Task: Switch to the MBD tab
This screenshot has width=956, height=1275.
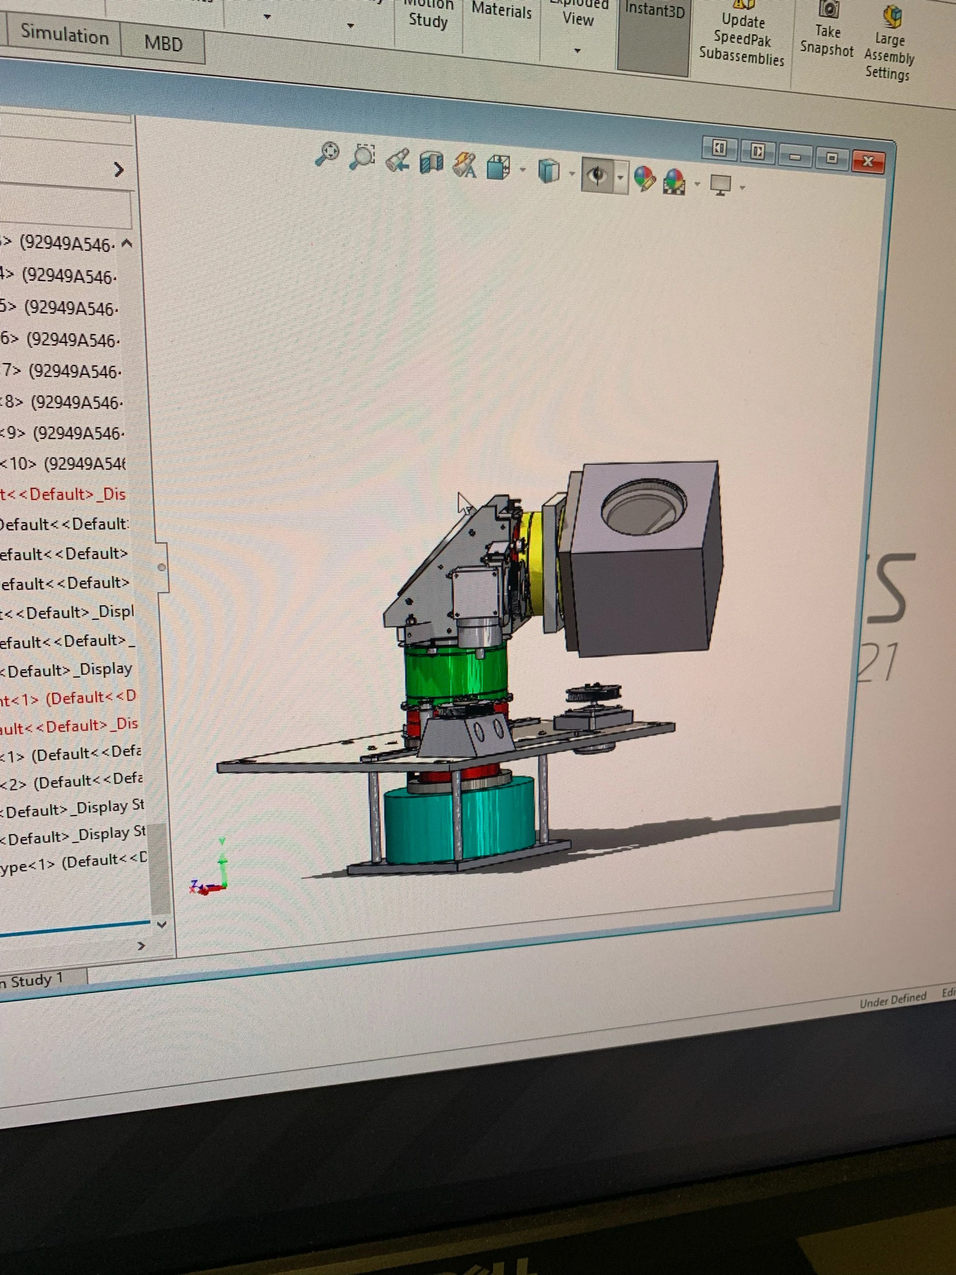Action: pos(163,43)
